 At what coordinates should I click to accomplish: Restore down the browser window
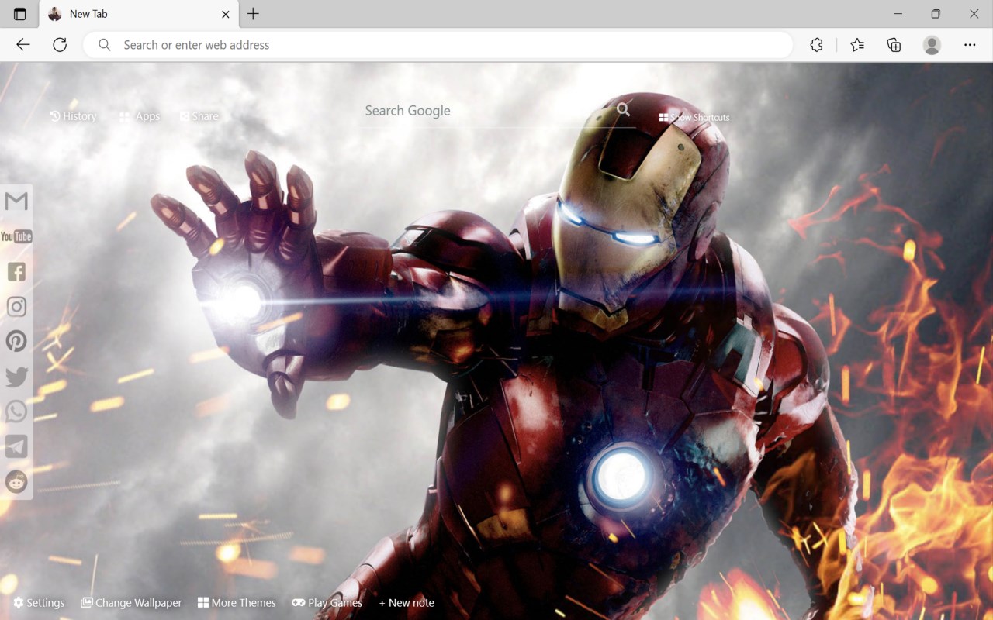point(936,14)
